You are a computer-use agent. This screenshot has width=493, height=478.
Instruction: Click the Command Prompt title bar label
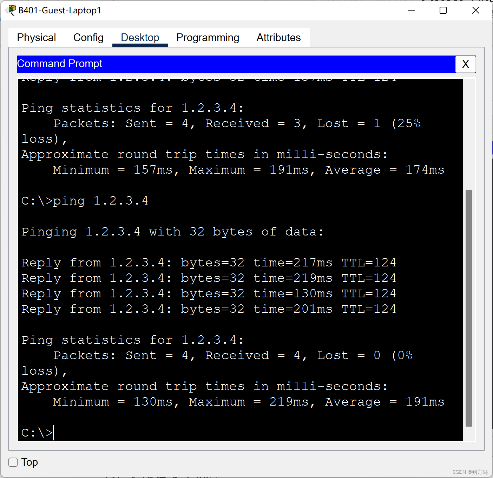60,64
